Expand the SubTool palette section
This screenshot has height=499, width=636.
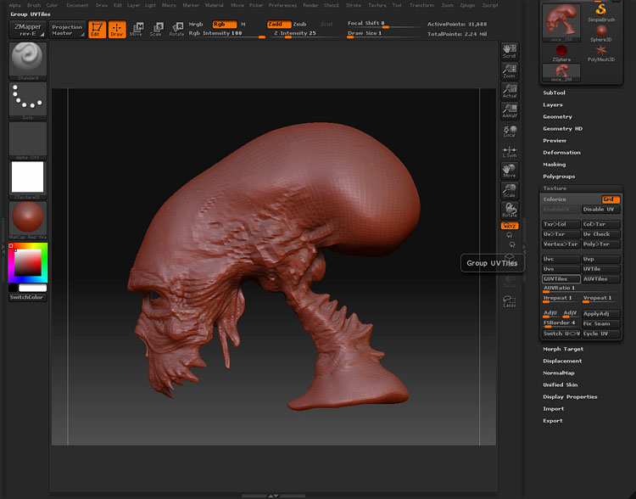[x=555, y=93]
